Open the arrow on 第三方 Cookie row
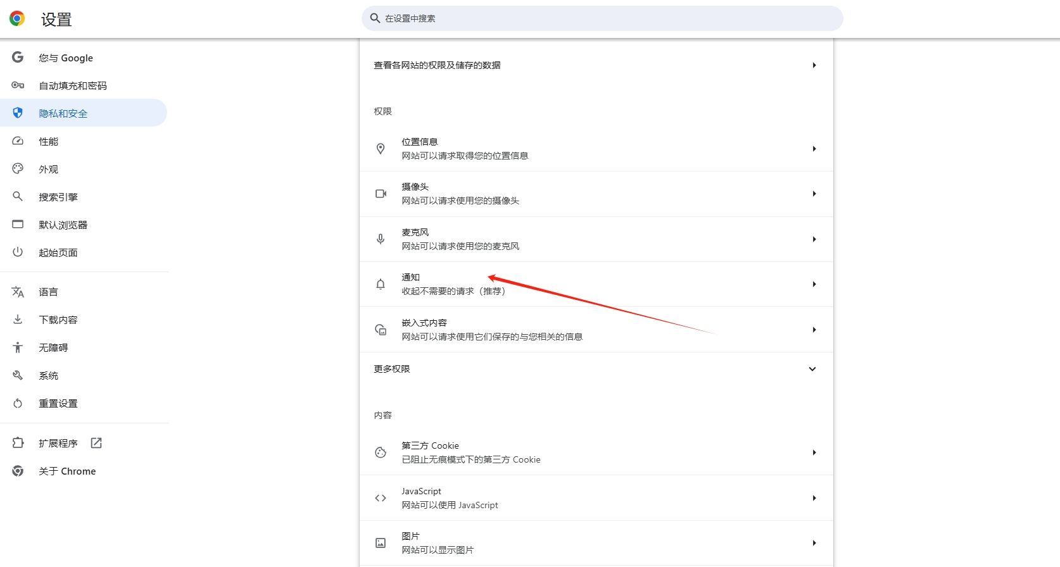This screenshot has height=567, width=1060. tap(814, 452)
